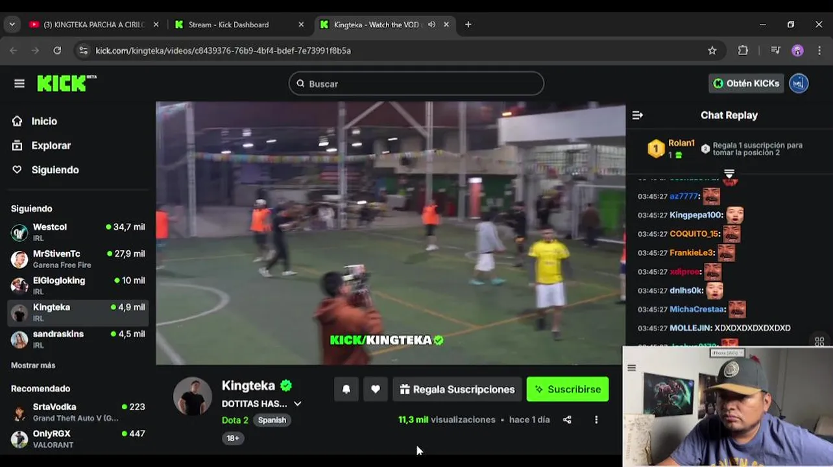Open Siguiendo in the sidebar navigation
The height and width of the screenshot is (467, 833).
point(54,170)
